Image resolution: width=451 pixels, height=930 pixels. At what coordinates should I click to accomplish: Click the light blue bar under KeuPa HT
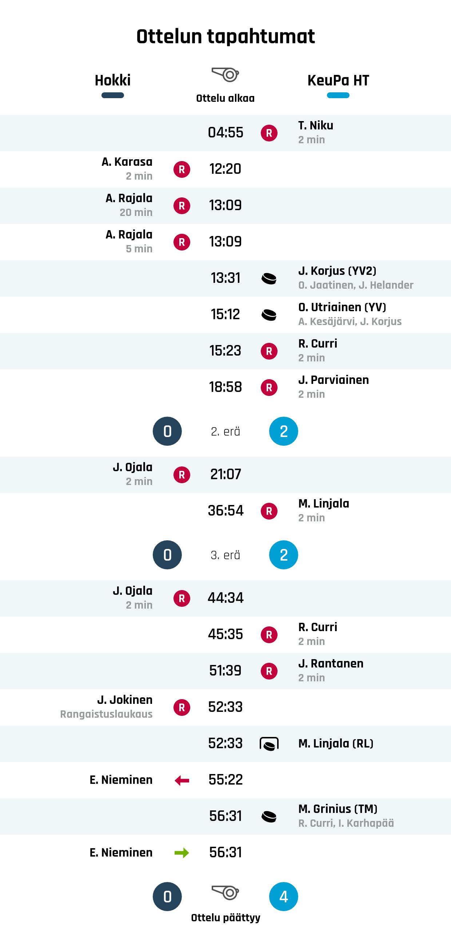coord(338,96)
